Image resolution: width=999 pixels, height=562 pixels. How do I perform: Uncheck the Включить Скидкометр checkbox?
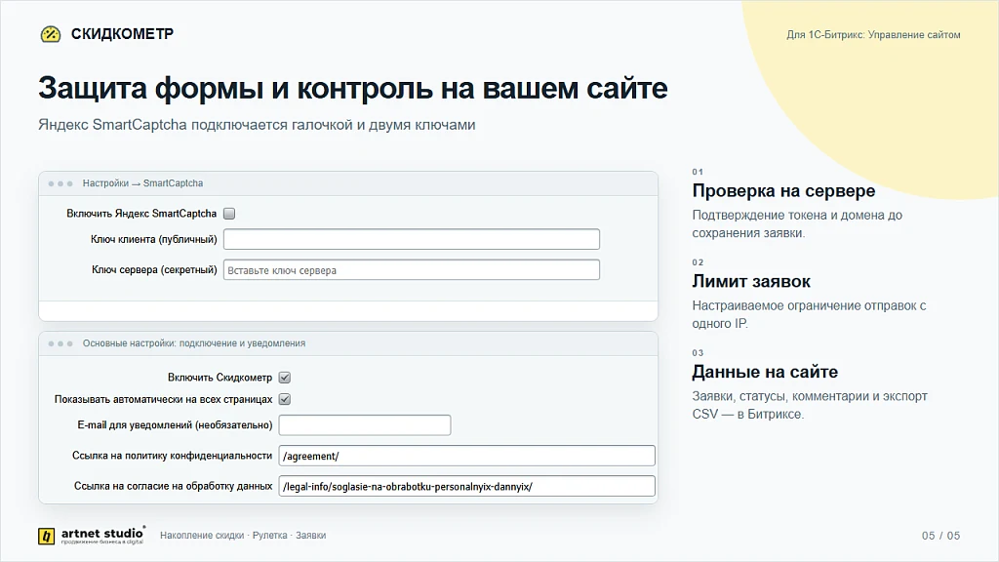click(x=285, y=378)
